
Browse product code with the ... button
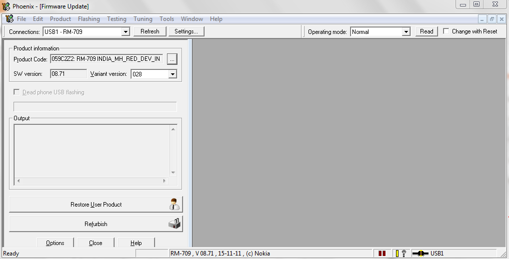pos(172,59)
